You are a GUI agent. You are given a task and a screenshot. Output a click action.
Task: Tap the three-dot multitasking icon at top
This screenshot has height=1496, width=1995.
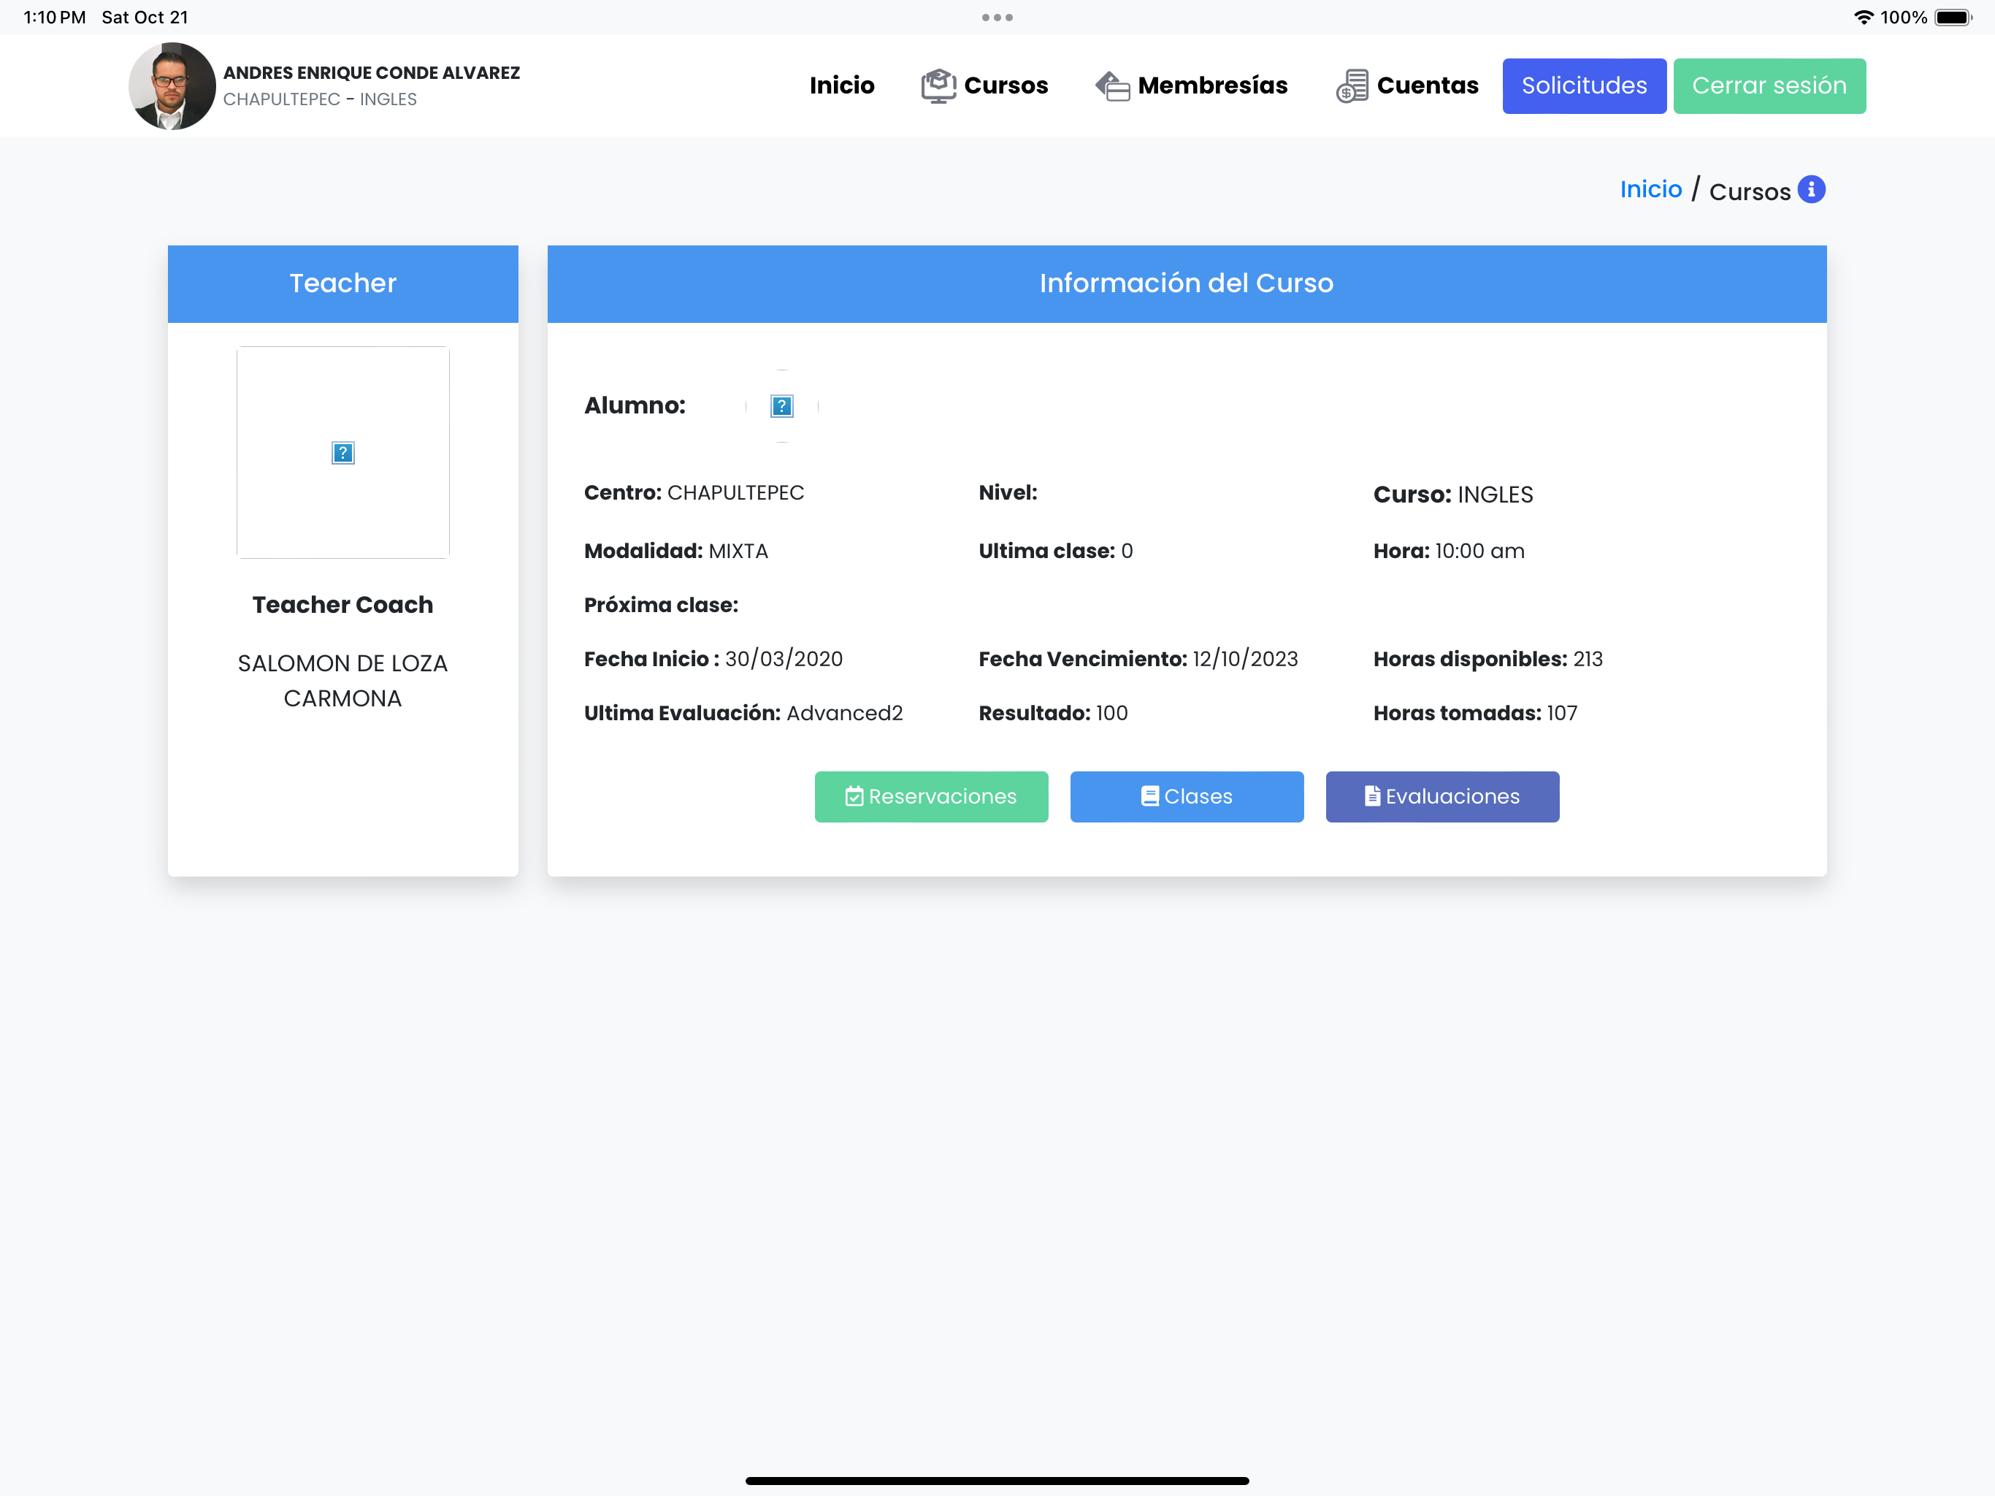point(997,17)
